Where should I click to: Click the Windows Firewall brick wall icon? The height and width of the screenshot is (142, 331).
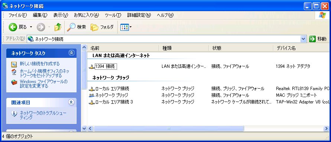(x=14, y=82)
